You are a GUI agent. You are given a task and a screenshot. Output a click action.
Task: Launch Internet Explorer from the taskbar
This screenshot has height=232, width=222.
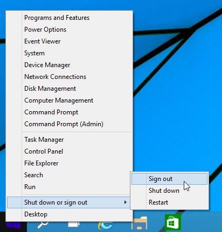[x=106, y=226]
